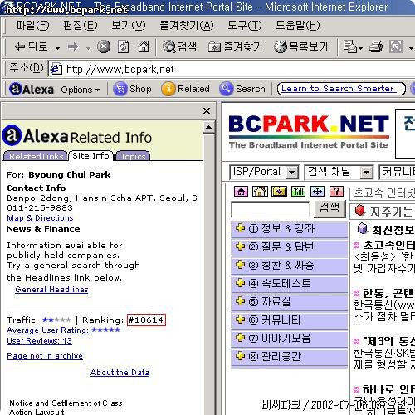Click the Alexa panel scroll up arrow
415x415 pixels.
[x=209, y=127]
